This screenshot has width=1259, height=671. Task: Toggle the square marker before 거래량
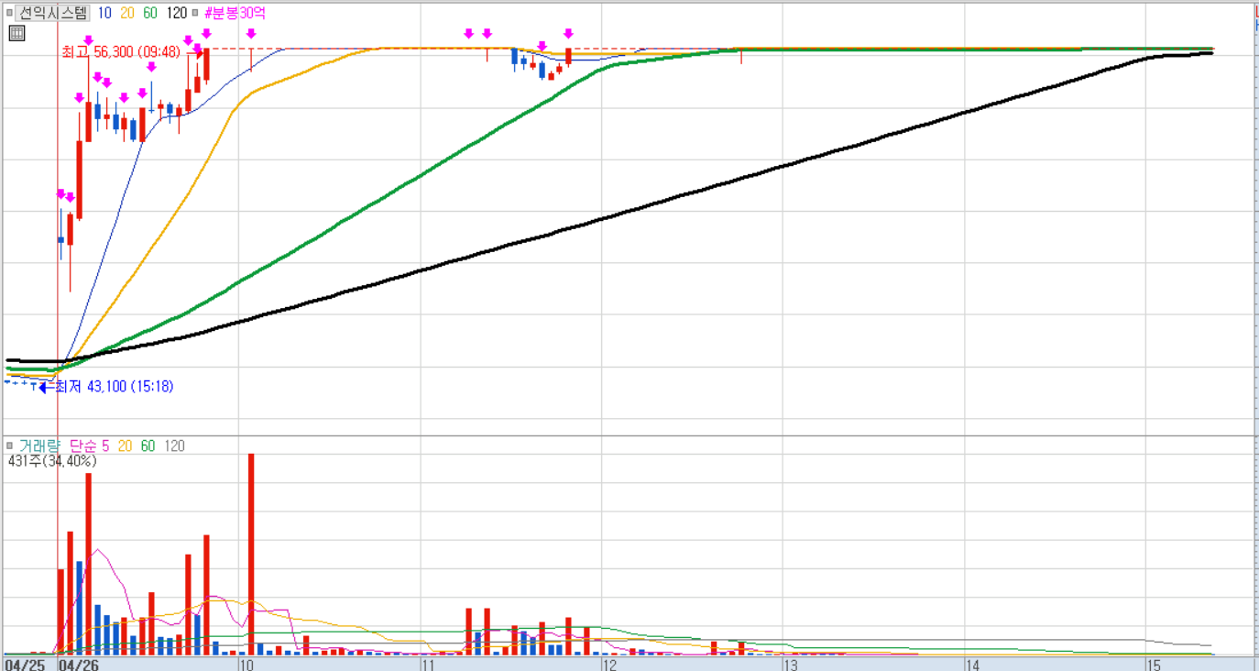tap(9, 445)
